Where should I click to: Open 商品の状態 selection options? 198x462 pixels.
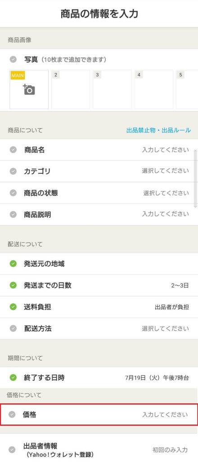(99, 193)
